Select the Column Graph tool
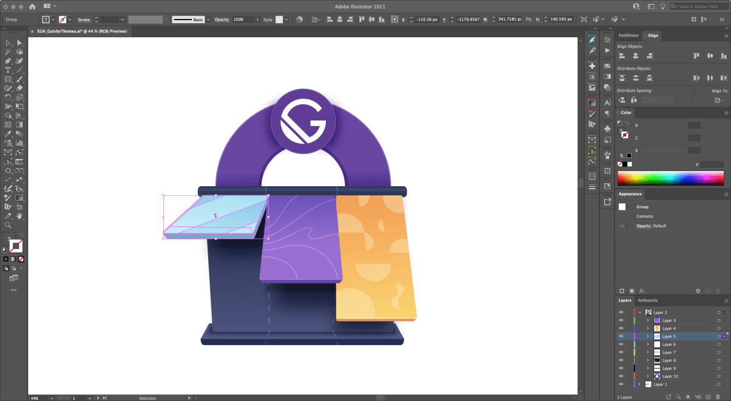This screenshot has width=731, height=401. (19, 143)
